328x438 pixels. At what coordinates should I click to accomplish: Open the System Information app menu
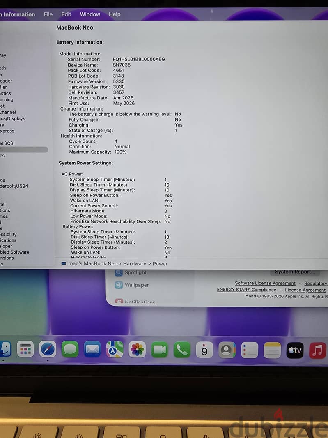tap(17, 14)
